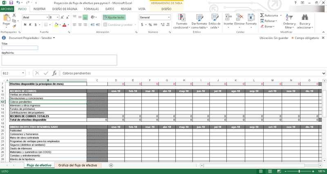Click the Cut scissors icon
This screenshot has height=174, width=327.
14,16
